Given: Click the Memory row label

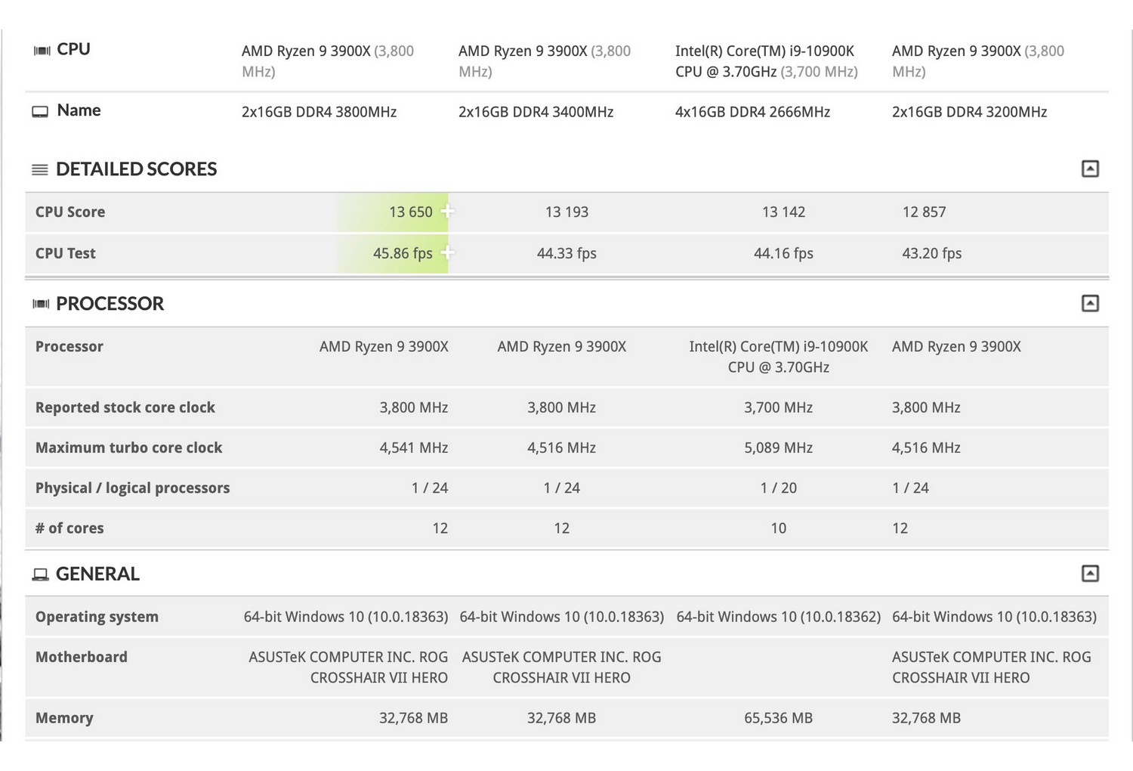Looking at the screenshot, I should 64,718.
